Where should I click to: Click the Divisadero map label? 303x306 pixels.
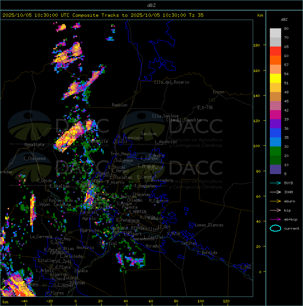pos(162,180)
